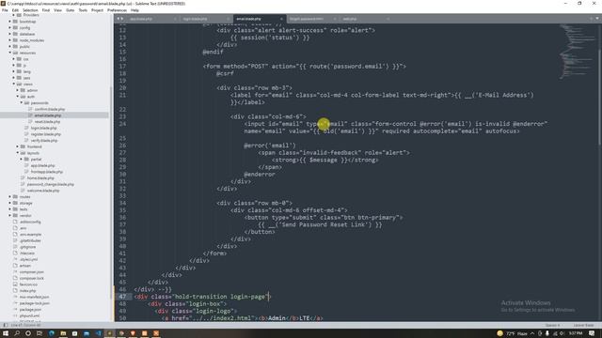Select the composer.json file
Image resolution: width=602 pixels, height=338 pixels.
click(x=31, y=271)
